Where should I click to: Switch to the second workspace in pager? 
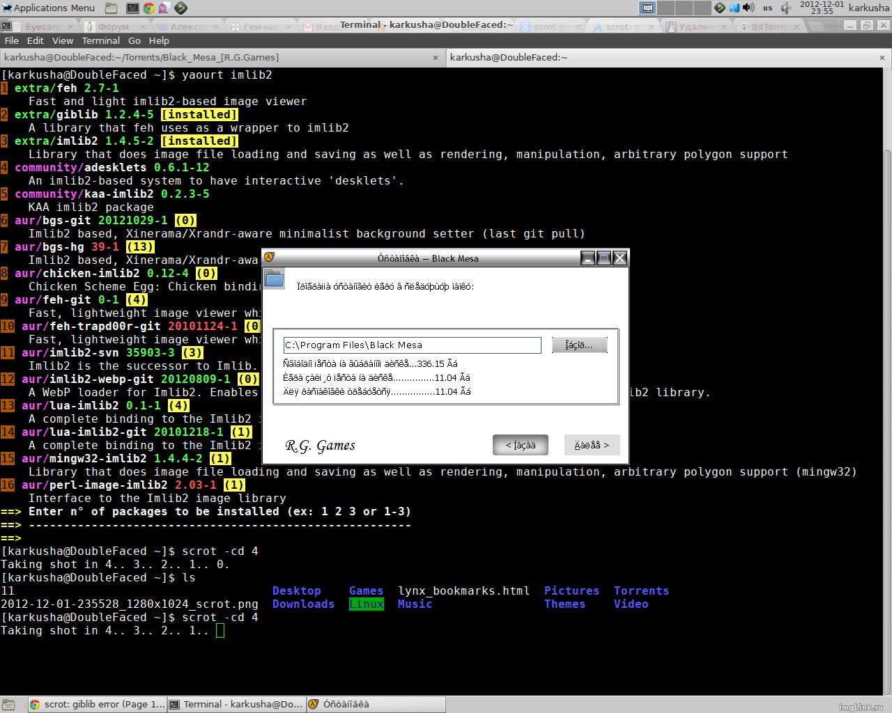[x=666, y=8]
